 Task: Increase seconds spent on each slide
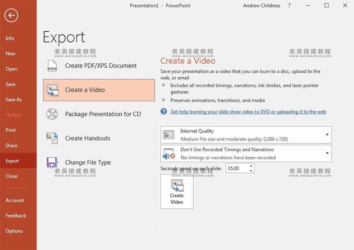250,166
